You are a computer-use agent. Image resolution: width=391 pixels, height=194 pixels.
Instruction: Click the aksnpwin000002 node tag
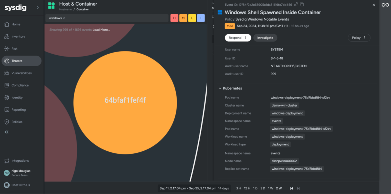point(284,161)
